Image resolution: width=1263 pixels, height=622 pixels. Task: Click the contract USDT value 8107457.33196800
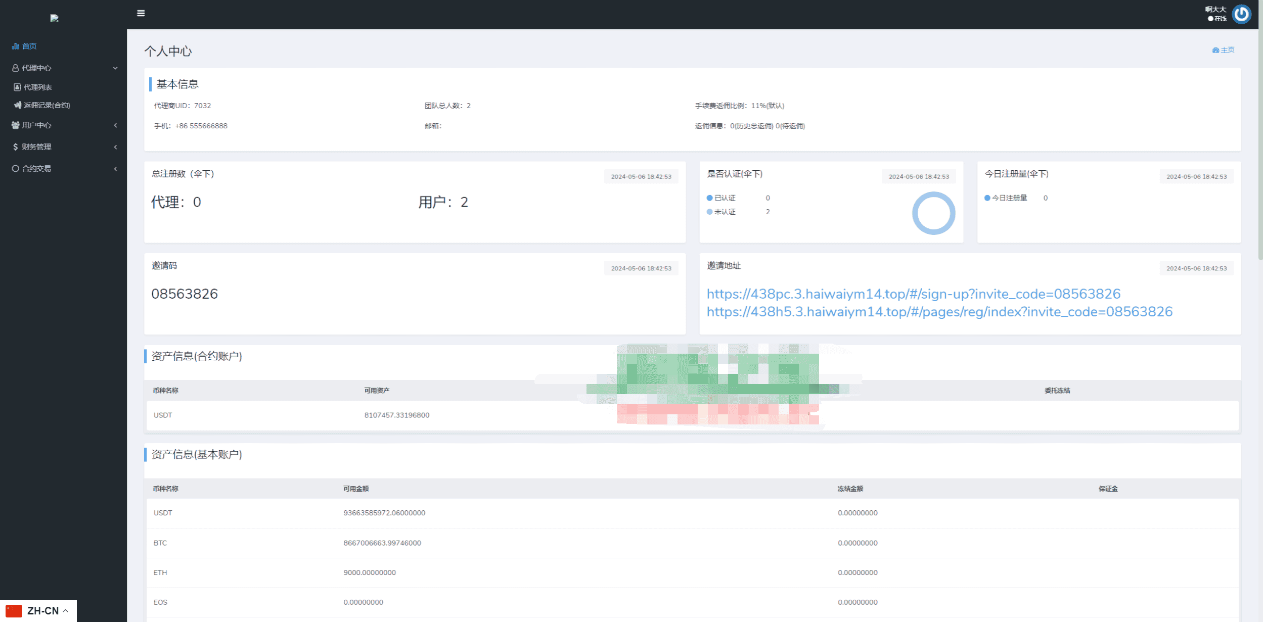(x=397, y=415)
